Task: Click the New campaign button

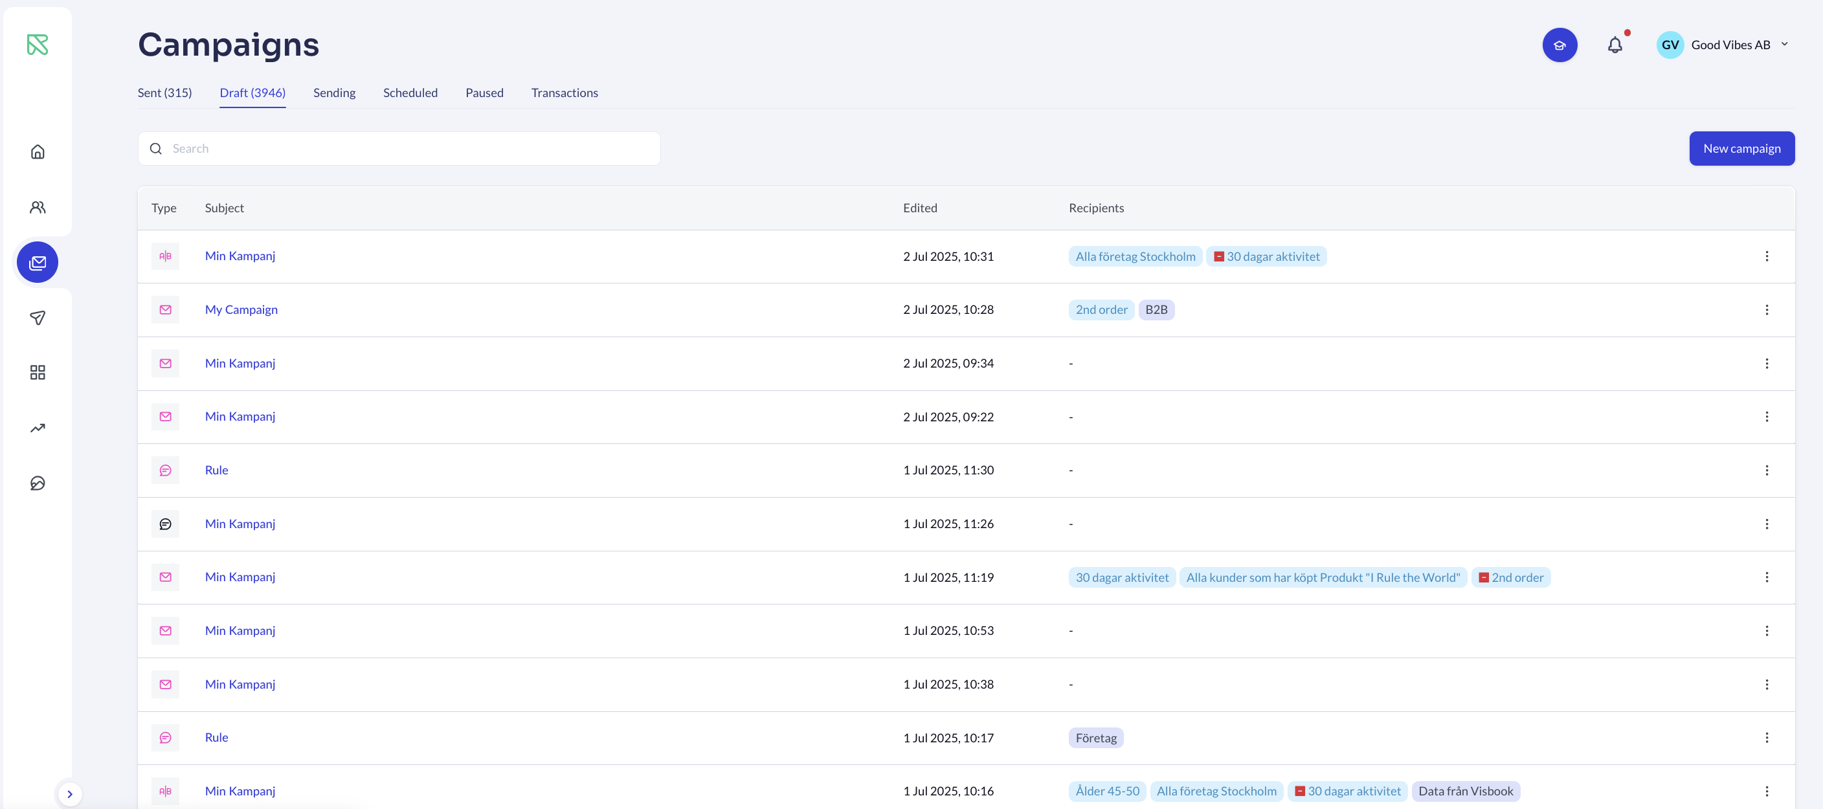Action: pos(1741,149)
